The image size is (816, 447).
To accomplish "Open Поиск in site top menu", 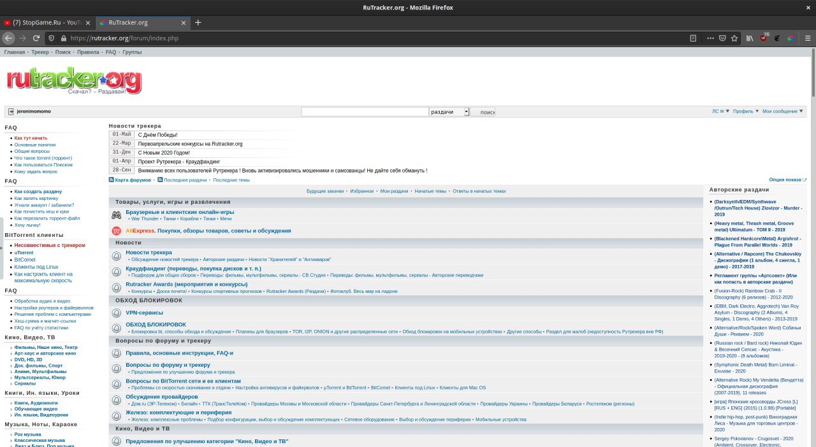I will click(x=63, y=52).
